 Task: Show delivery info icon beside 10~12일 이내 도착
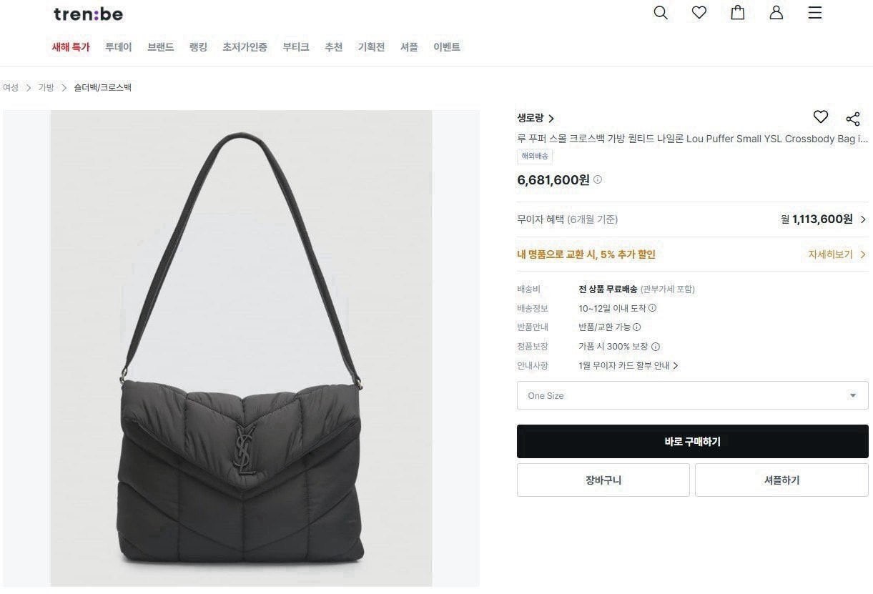pyautogui.click(x=652, y=308)
